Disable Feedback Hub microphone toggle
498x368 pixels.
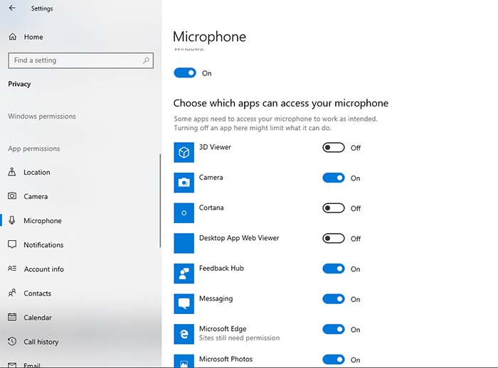click(333, 269)
